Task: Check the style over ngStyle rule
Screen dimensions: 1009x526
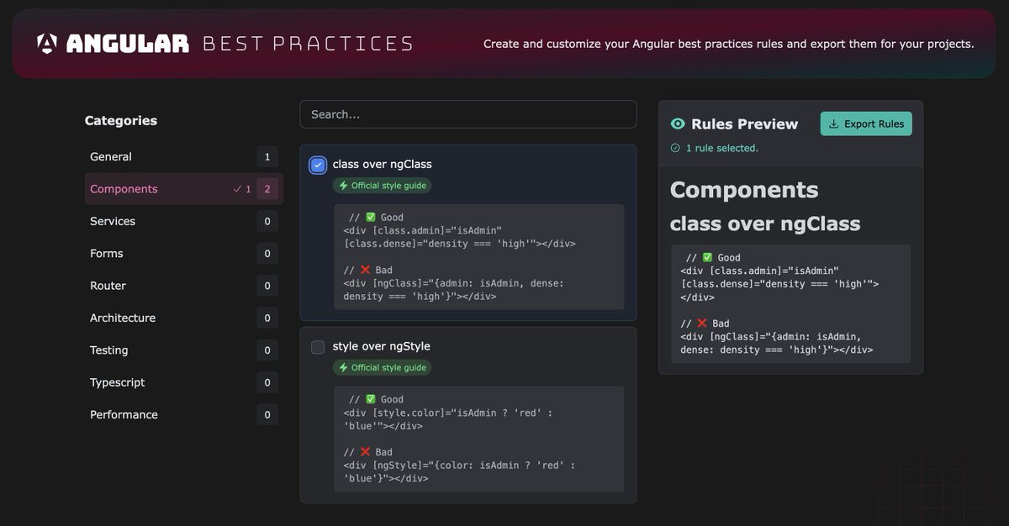Action: (x=318, y=347)
